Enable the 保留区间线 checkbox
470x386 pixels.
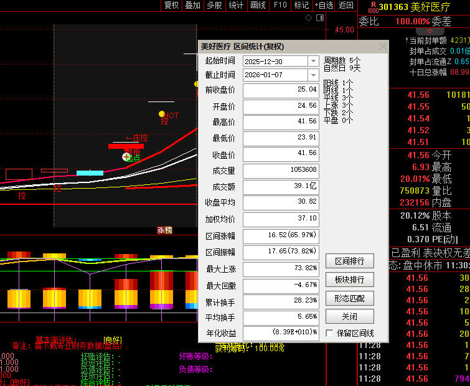329,333
